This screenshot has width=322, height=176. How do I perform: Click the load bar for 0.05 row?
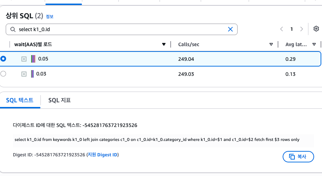33,59
